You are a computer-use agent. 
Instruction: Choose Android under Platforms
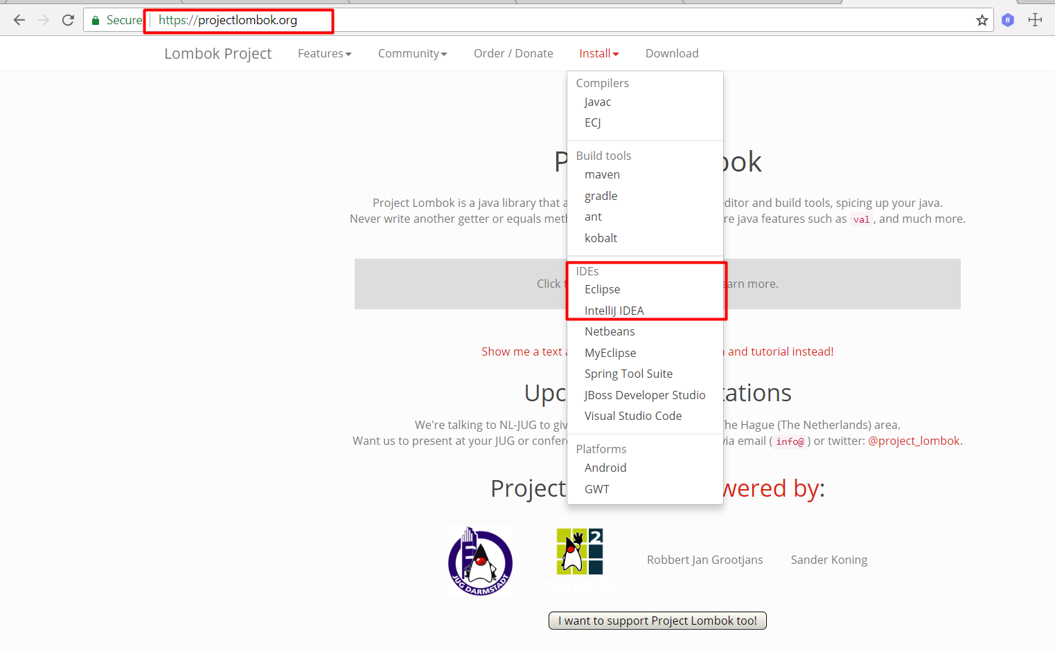point(605,468)
